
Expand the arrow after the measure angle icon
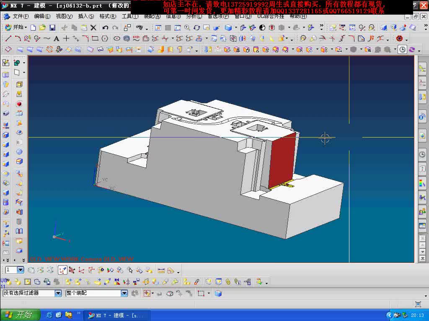178,272
